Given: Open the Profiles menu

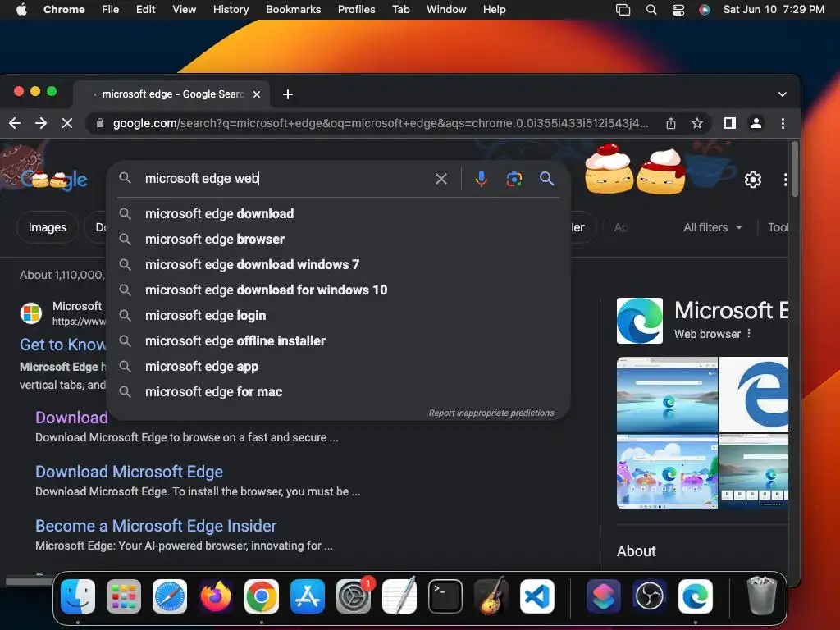Looking at the screenshot, I should 356,10.
